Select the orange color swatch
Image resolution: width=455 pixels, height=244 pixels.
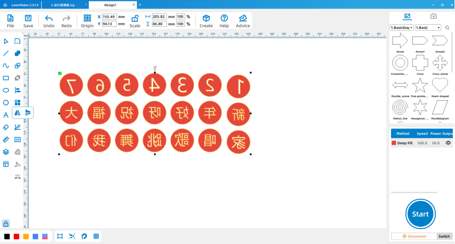pyautogui.click(x=26, y=237)
